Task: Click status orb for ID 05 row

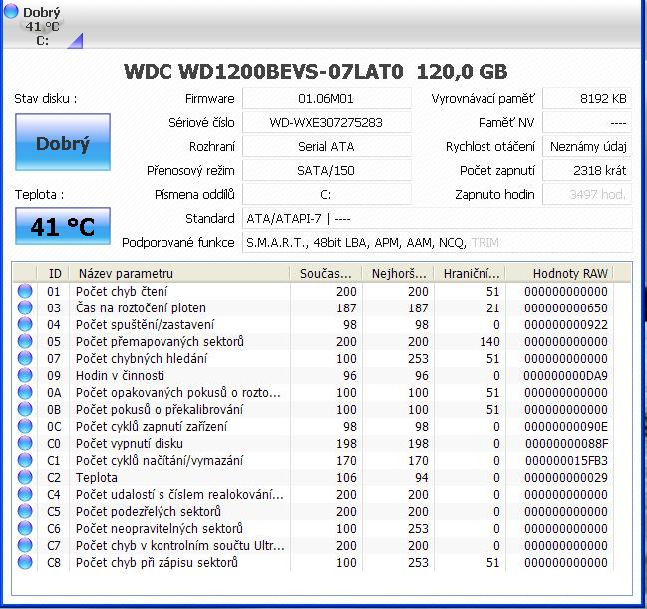Action: [25, 341]
